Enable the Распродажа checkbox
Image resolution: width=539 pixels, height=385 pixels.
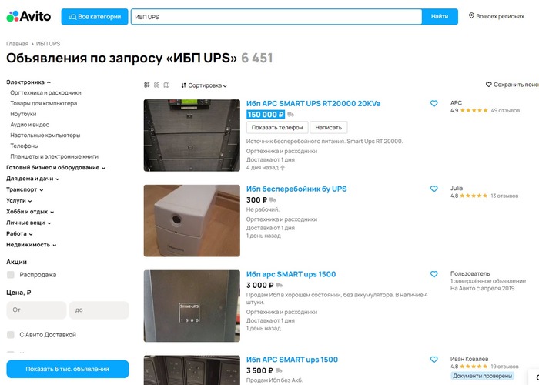pos(11,275)
